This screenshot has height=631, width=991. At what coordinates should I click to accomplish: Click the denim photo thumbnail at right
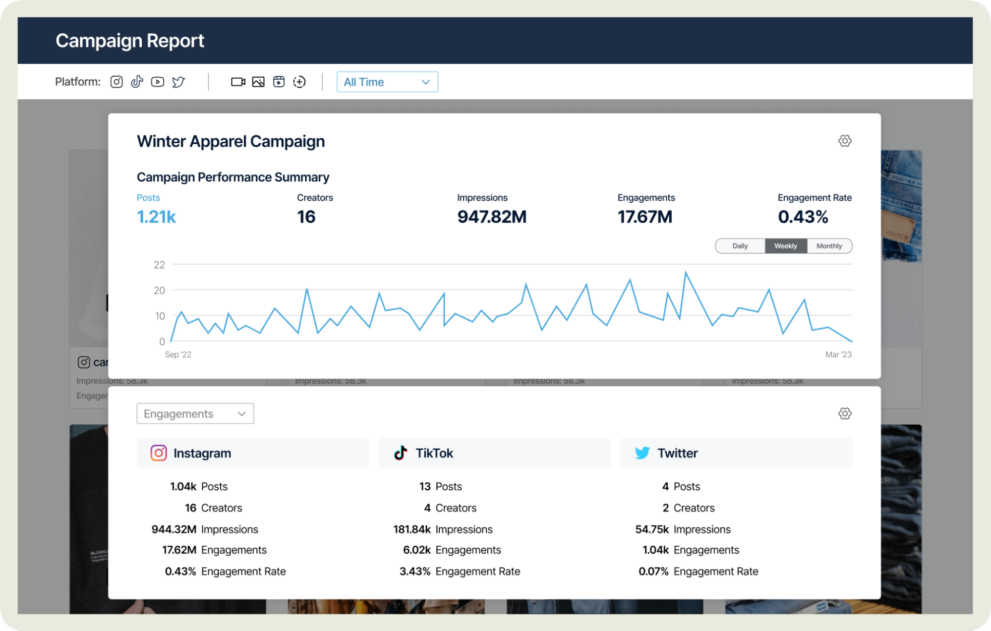click(x=901, y=206)
